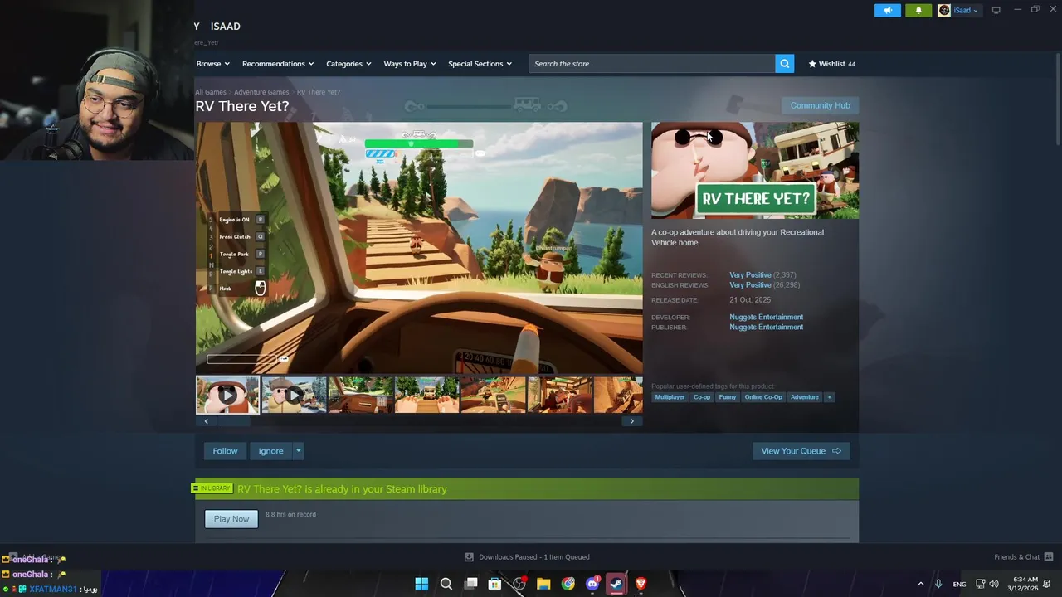This screenshot has width=1062, height=597.
Task: Expand the Ignore options dropdown arrow
Action: 299,451
